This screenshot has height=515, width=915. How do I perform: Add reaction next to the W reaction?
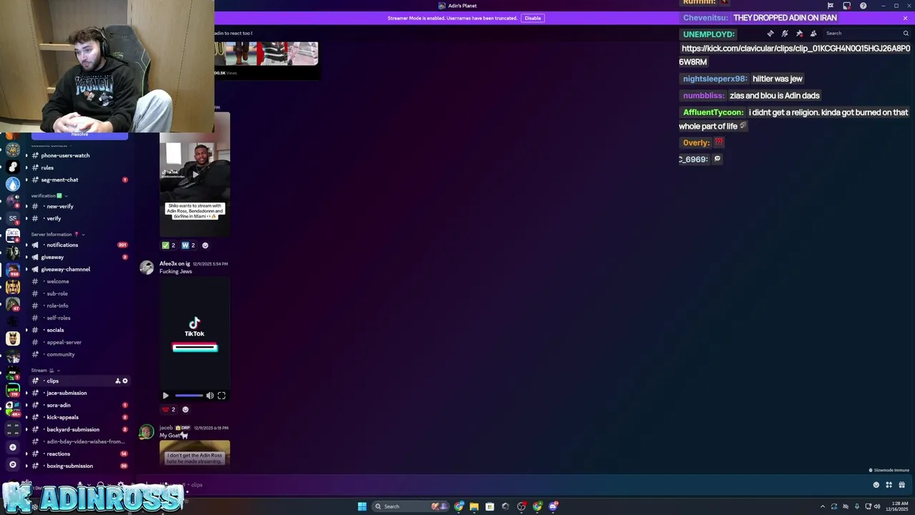tap(205, 245)
